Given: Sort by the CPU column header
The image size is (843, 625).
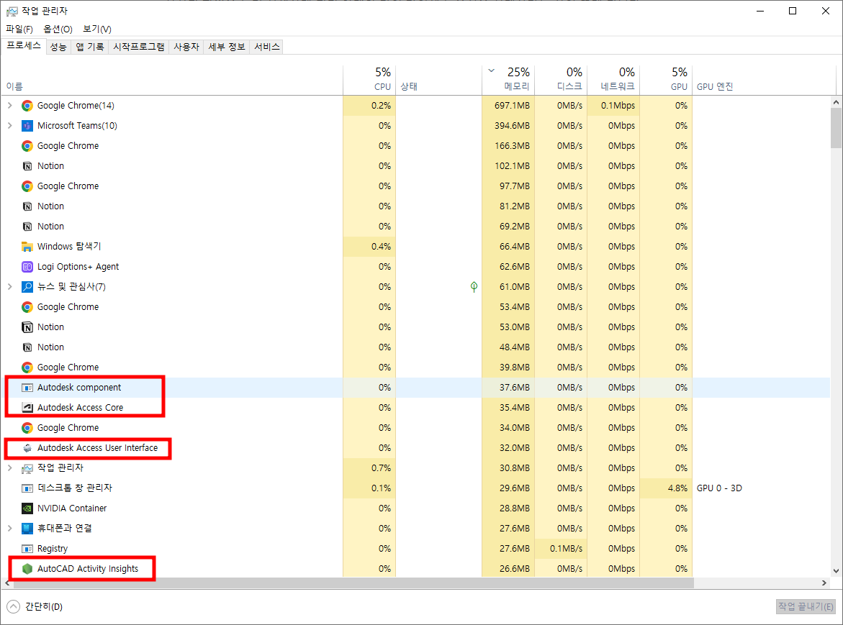Looking at the screenshot, I should [369, 79].
